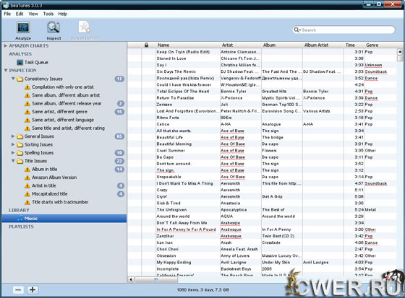
Task: Click the plus add playlist button
Action: [x=33, y=290]
